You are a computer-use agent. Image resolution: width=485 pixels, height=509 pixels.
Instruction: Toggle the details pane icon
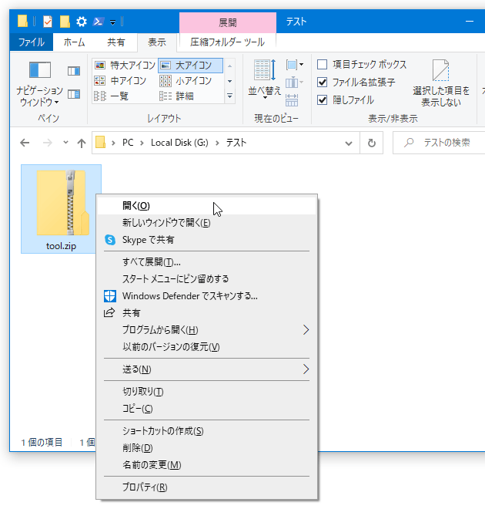pos(74,94)
